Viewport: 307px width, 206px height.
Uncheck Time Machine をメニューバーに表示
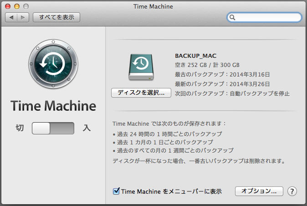(x=116, y=191)
